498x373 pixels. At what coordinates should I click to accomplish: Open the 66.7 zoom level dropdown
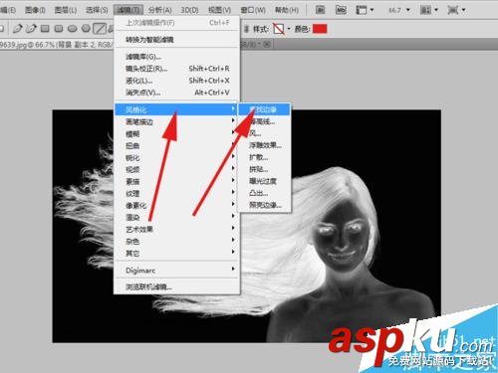coord(399,10)
